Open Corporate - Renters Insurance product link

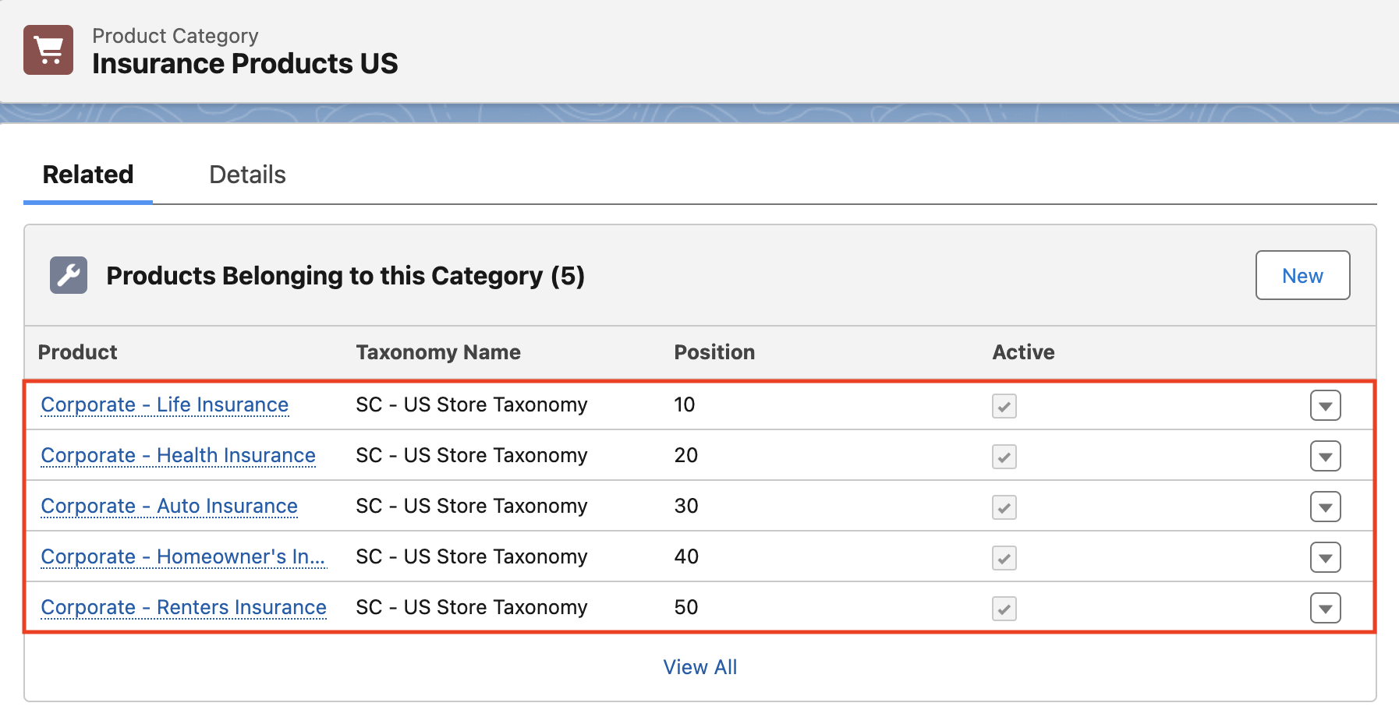tap(183, 607)
